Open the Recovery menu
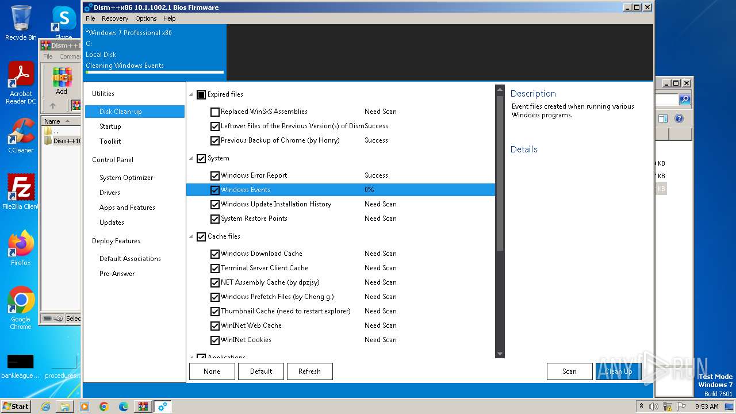The height and width of the screenshot is (414, 736). click(x=115, y=18)
